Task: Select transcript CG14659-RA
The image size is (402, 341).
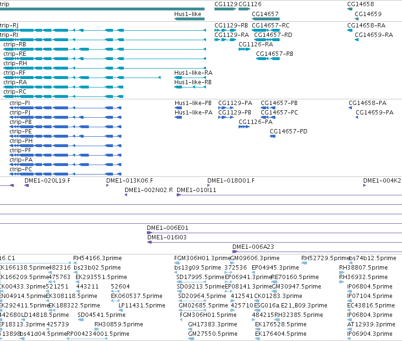Action: 374,35
